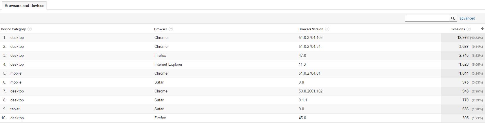Open Device Category help question icon
Image resolution: width=485 pixels, height=123 pixels.
(x=29, y=29)
